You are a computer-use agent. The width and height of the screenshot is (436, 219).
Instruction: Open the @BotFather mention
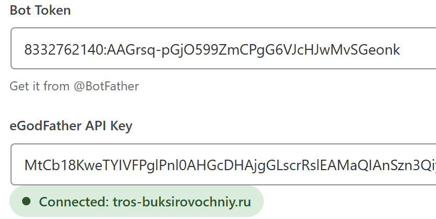click(106, 86)
